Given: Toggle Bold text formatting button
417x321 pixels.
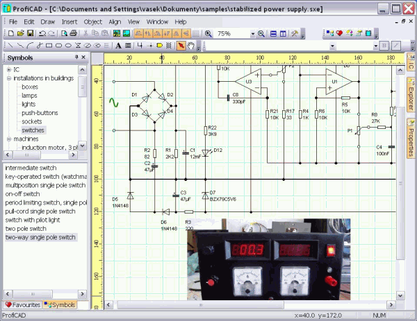Looking at the screenshot, I should (384, 46).
